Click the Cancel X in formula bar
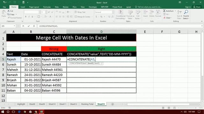The height and width of the screenshot is (114, 204). pyautogui.click(x=23, y=26)
